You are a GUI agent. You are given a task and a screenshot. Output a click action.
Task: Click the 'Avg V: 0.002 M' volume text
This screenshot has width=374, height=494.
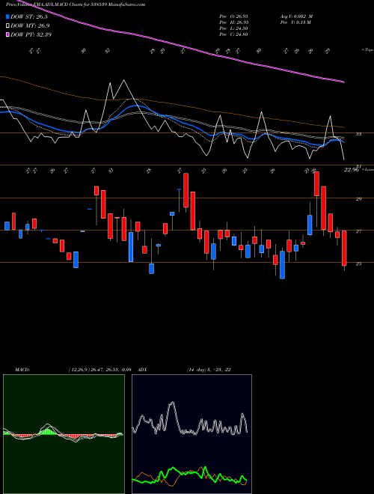coord(297,16)
